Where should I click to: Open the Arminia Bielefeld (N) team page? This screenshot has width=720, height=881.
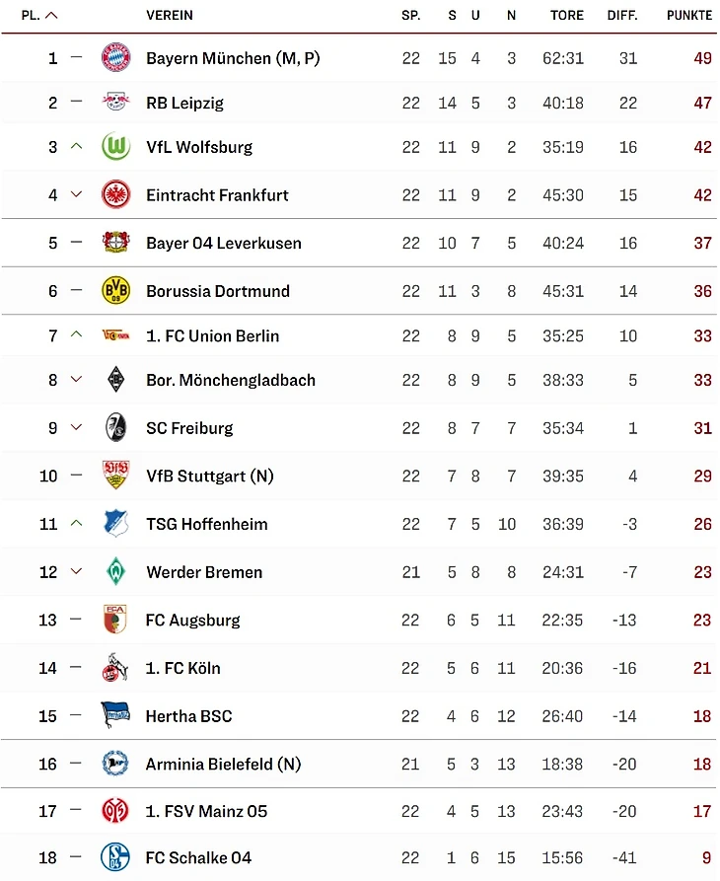(x=224, y=765)
